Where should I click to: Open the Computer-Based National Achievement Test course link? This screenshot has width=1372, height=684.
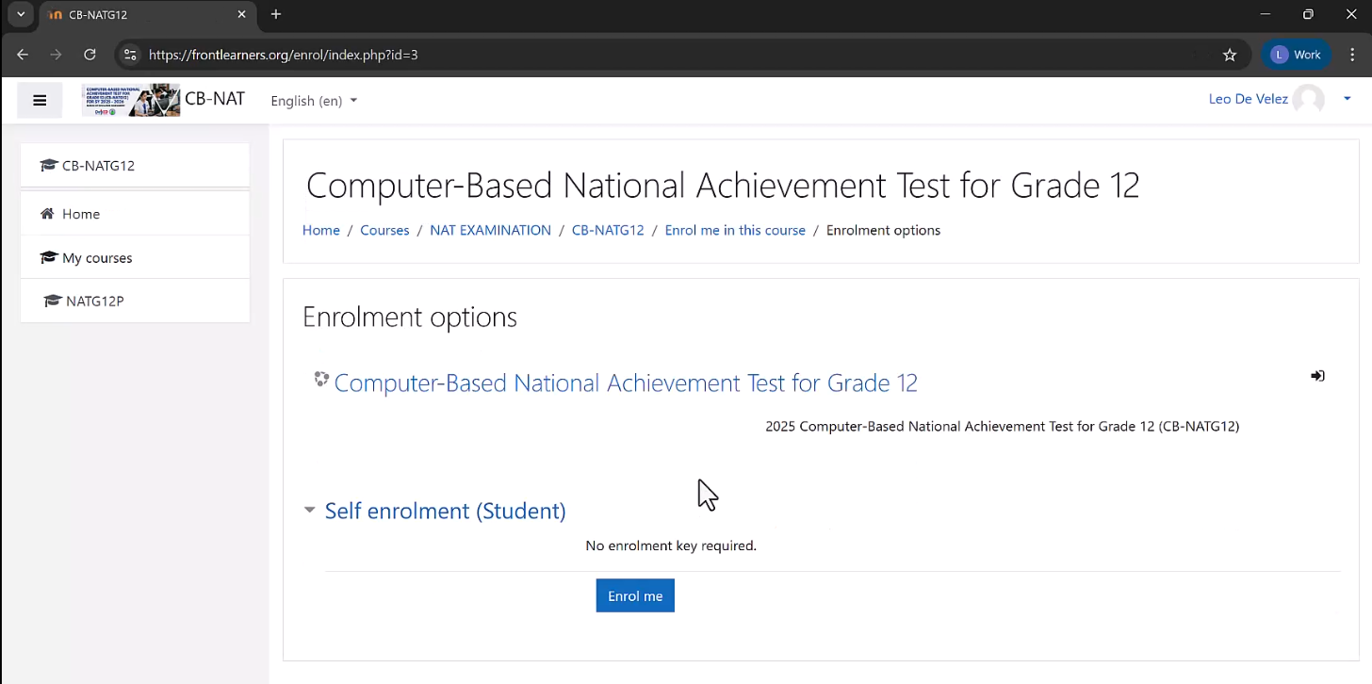click(x=625, y=383)
